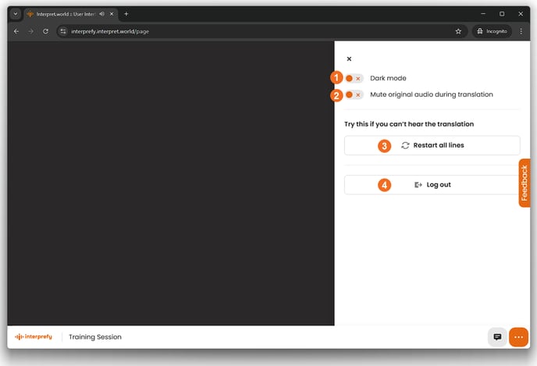This screenshot has height=366, width=537.
Task: Click the Log out button
Action: 432,185
